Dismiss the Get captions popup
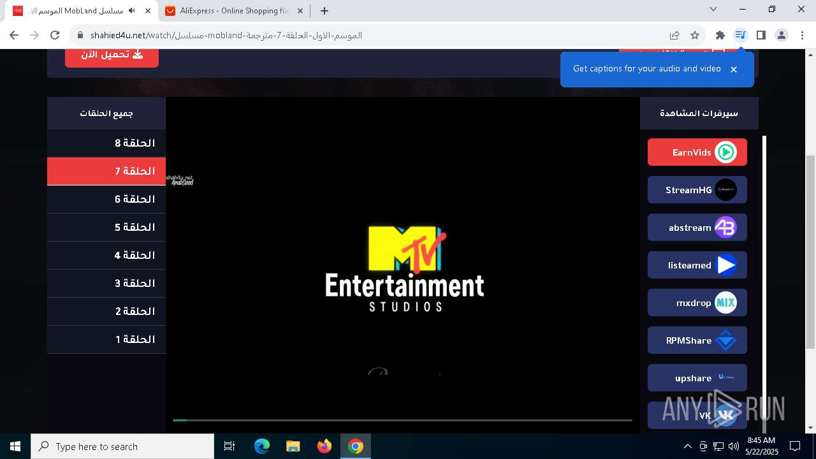The width and height of the screenshot is (816, 459). [x=734, y=69]
